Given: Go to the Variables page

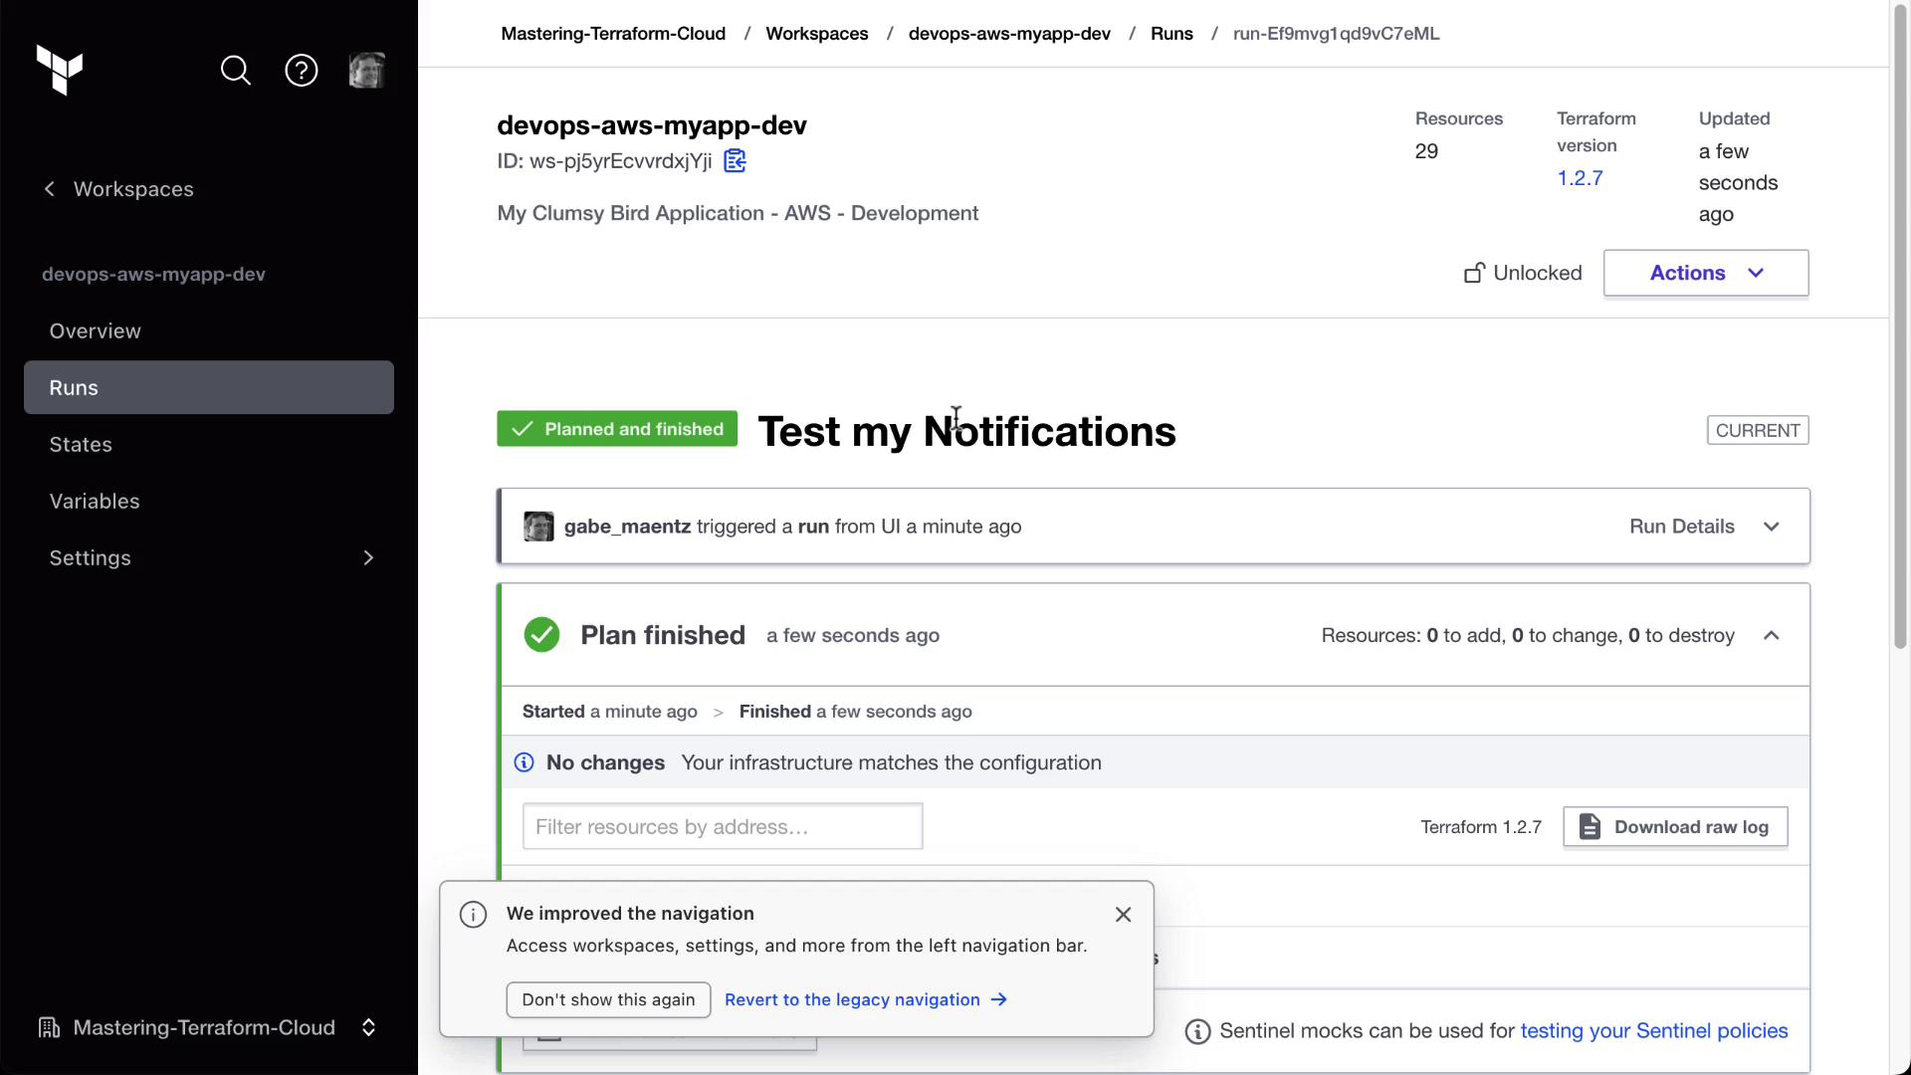Looking at the screenshot, I should pos(95,502).
